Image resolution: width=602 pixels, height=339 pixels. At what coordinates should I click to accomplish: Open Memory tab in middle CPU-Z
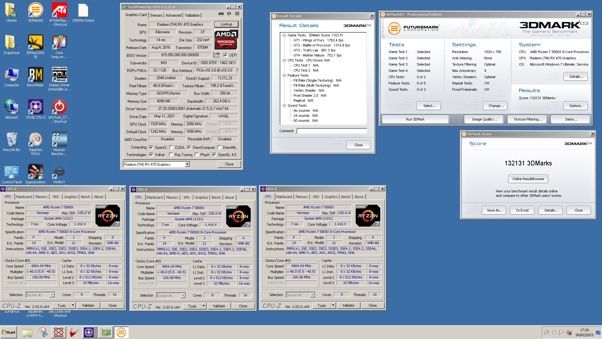(172, 197)
